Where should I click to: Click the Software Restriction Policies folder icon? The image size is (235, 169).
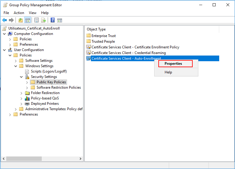pos(33,87)
